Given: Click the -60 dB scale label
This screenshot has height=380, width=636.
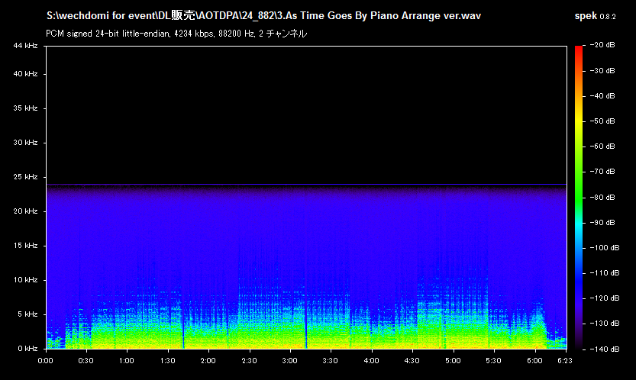Looking at the screenshot, I should coord(602,146).
